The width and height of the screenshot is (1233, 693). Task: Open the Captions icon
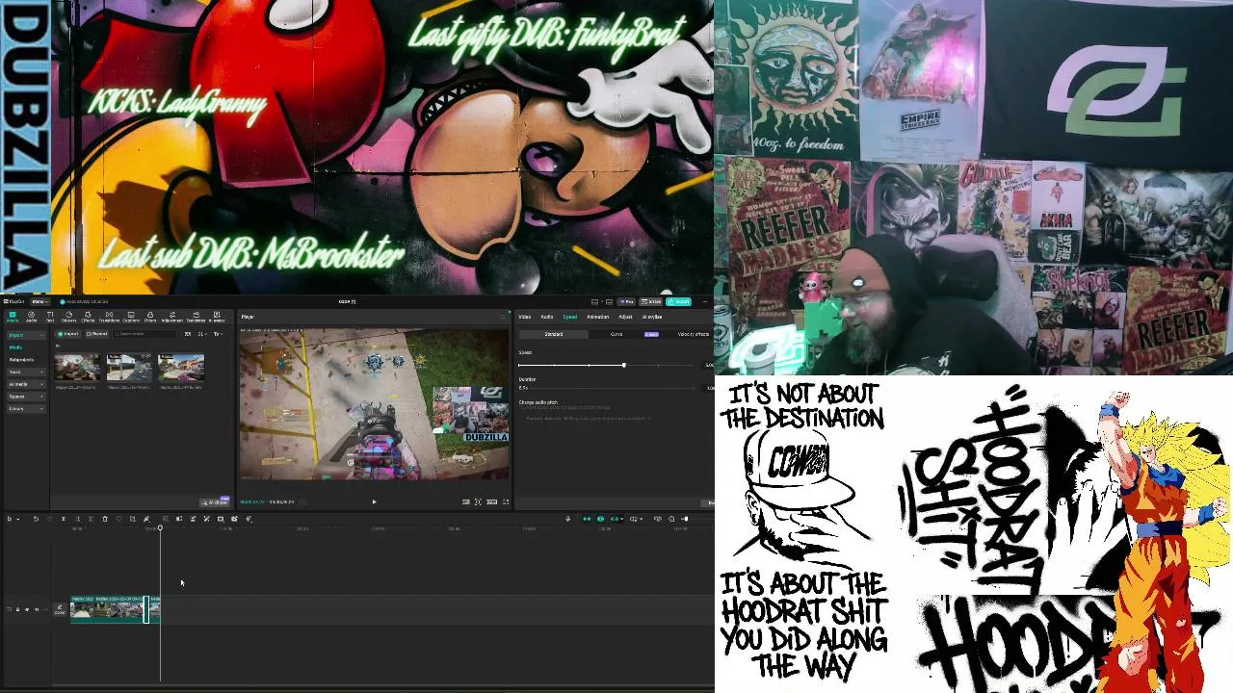[x=131, y=318]
